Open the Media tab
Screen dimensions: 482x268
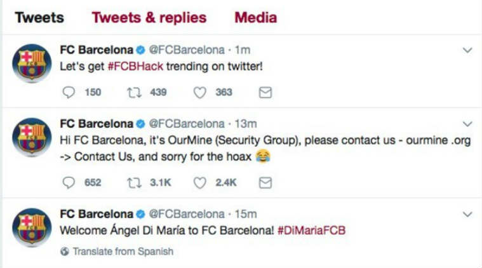pos(256,18)
